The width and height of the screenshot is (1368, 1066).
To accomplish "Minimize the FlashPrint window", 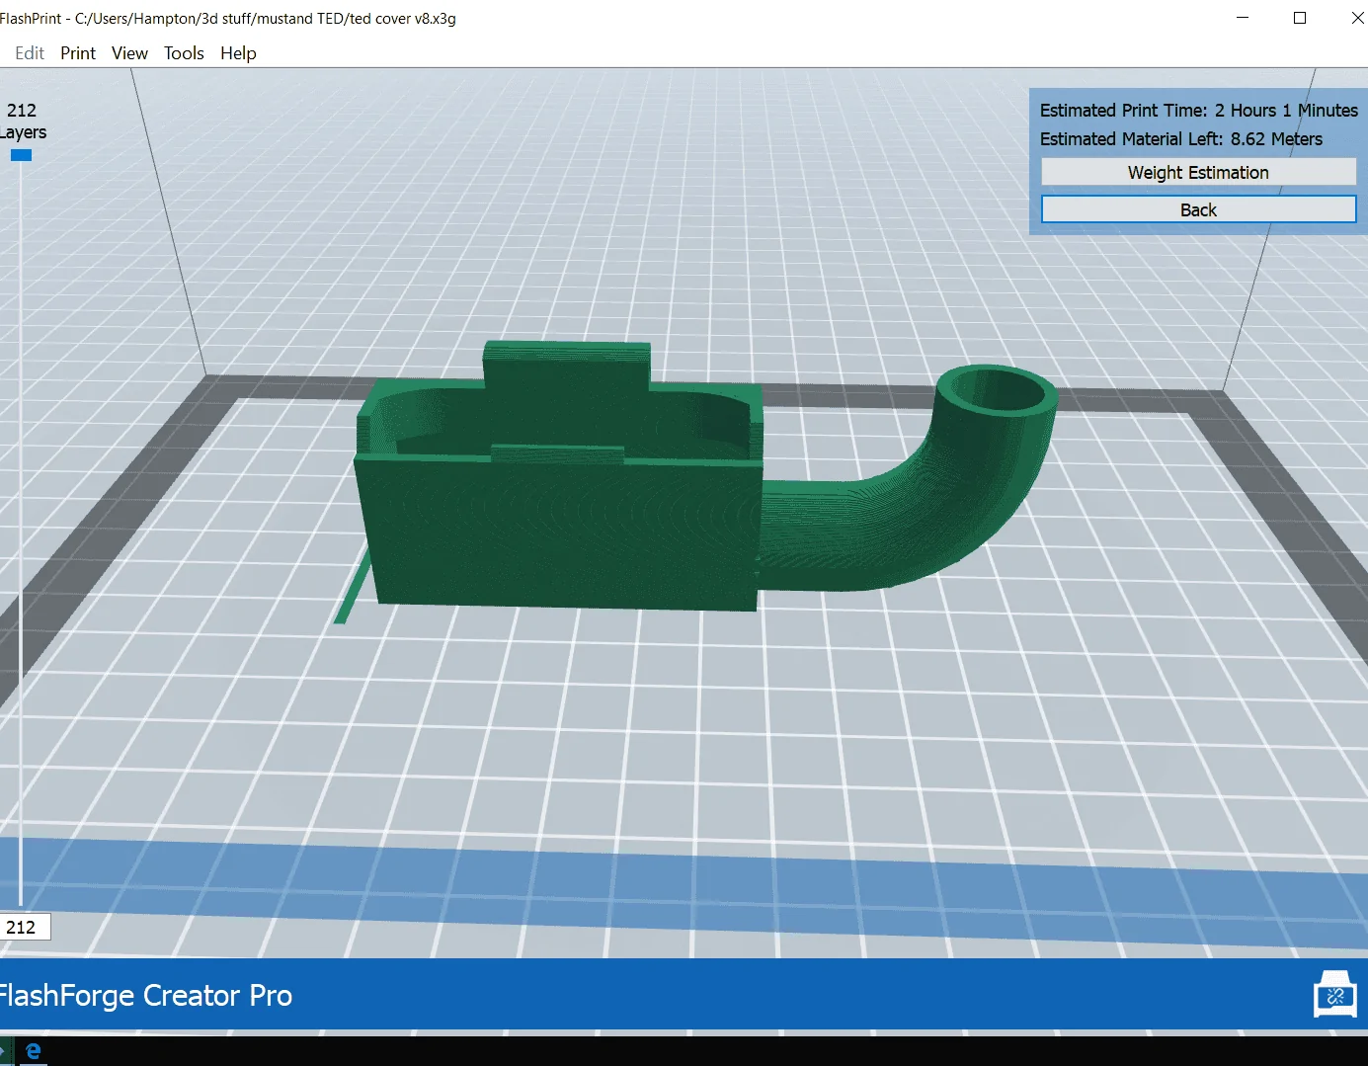I will tap(1243, 18).
